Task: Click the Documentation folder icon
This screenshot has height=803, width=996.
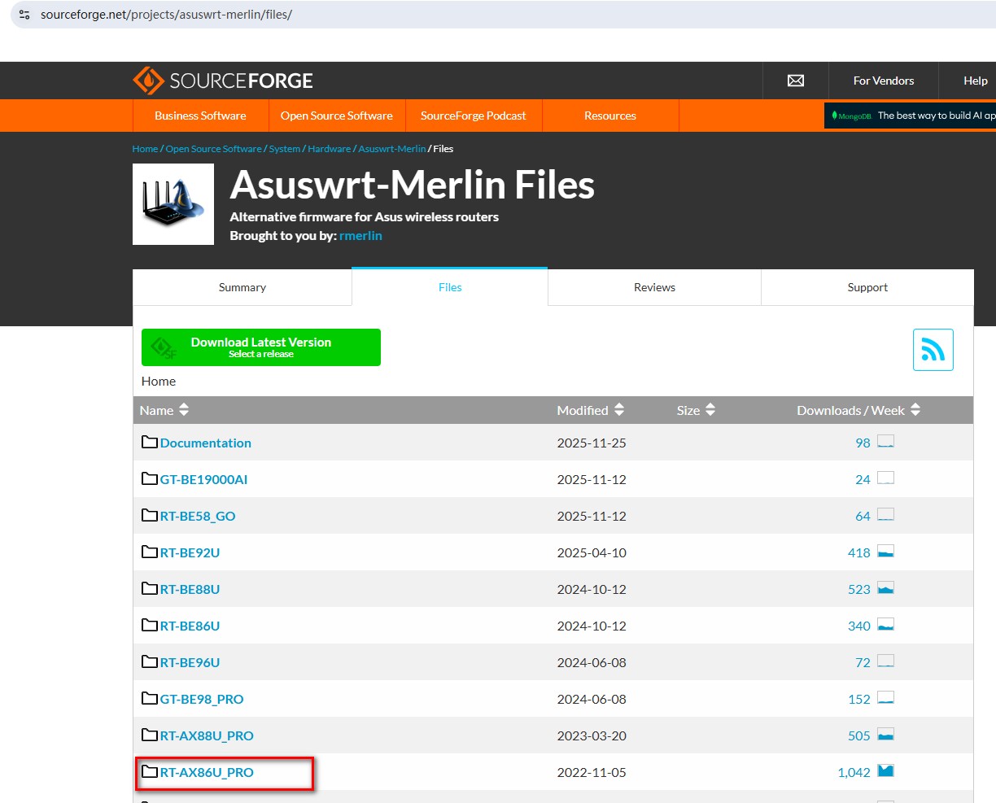Action: 150,442
